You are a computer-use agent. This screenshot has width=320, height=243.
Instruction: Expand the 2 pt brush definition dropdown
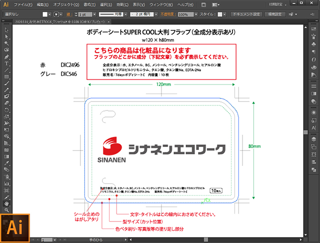tap(156, 14)
